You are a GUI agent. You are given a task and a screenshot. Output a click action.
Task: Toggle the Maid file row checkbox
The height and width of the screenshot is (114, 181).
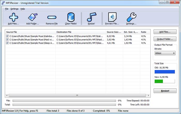tap(7, 40)
